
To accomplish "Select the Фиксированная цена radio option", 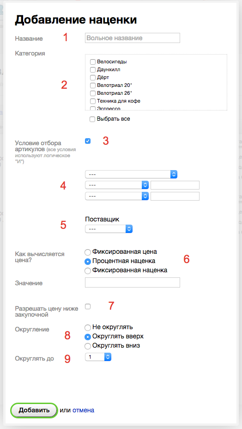I will click(87, 252).
